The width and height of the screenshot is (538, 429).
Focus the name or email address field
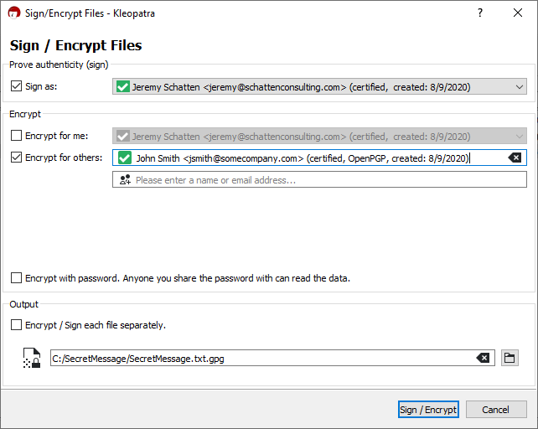click(x=327, y=179)
